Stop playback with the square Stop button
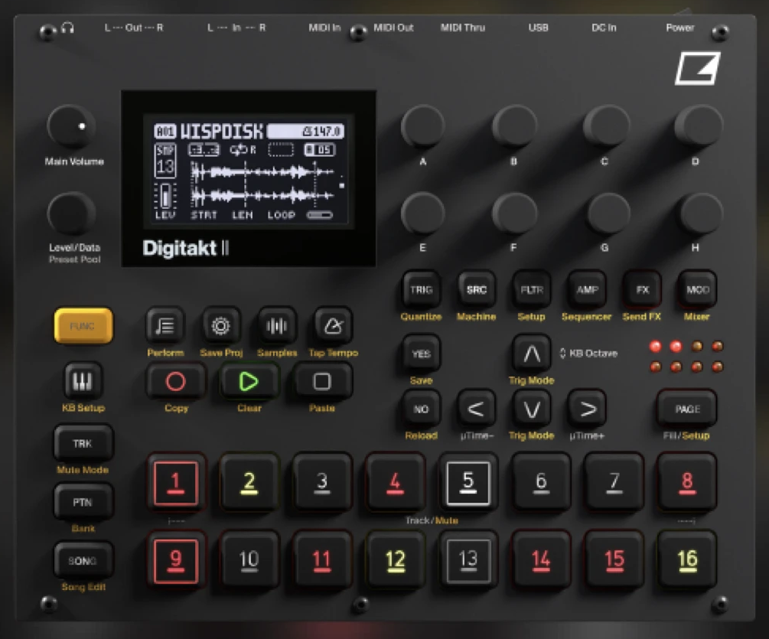This screenshot has height=639, width=769. tap(321, 382)
